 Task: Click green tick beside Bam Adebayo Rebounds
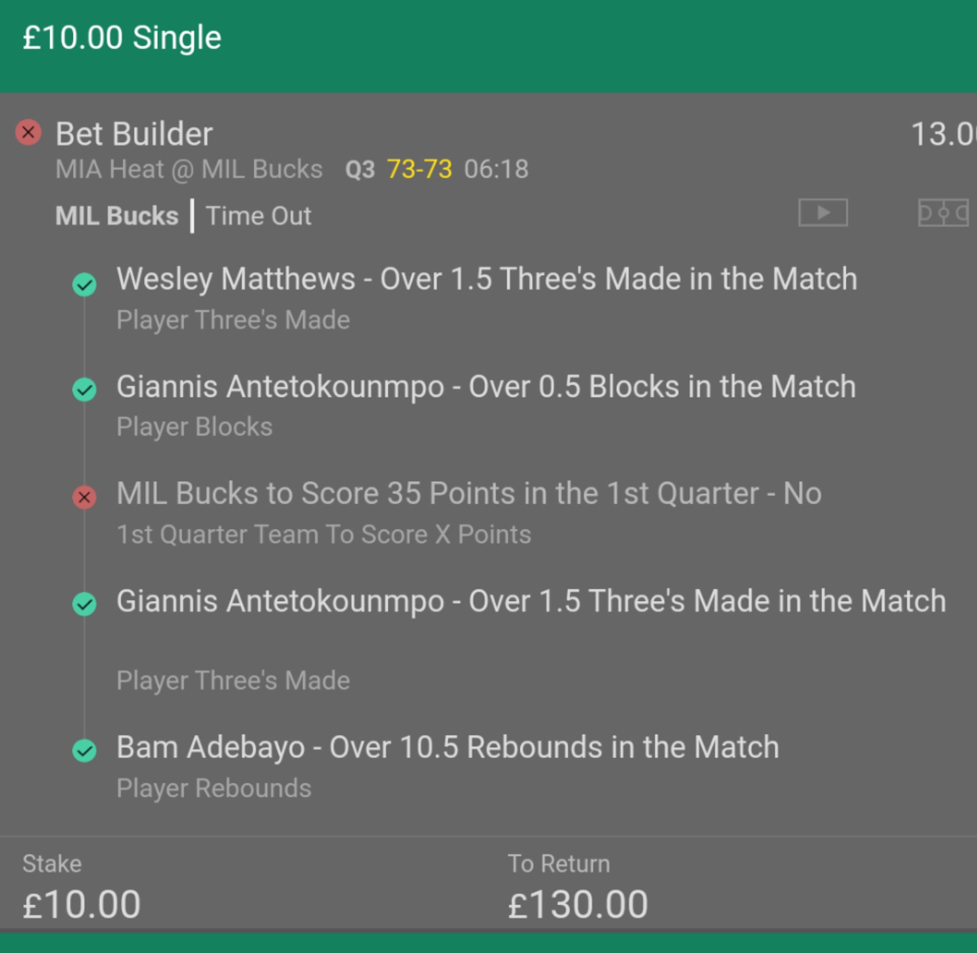[84, 750]
